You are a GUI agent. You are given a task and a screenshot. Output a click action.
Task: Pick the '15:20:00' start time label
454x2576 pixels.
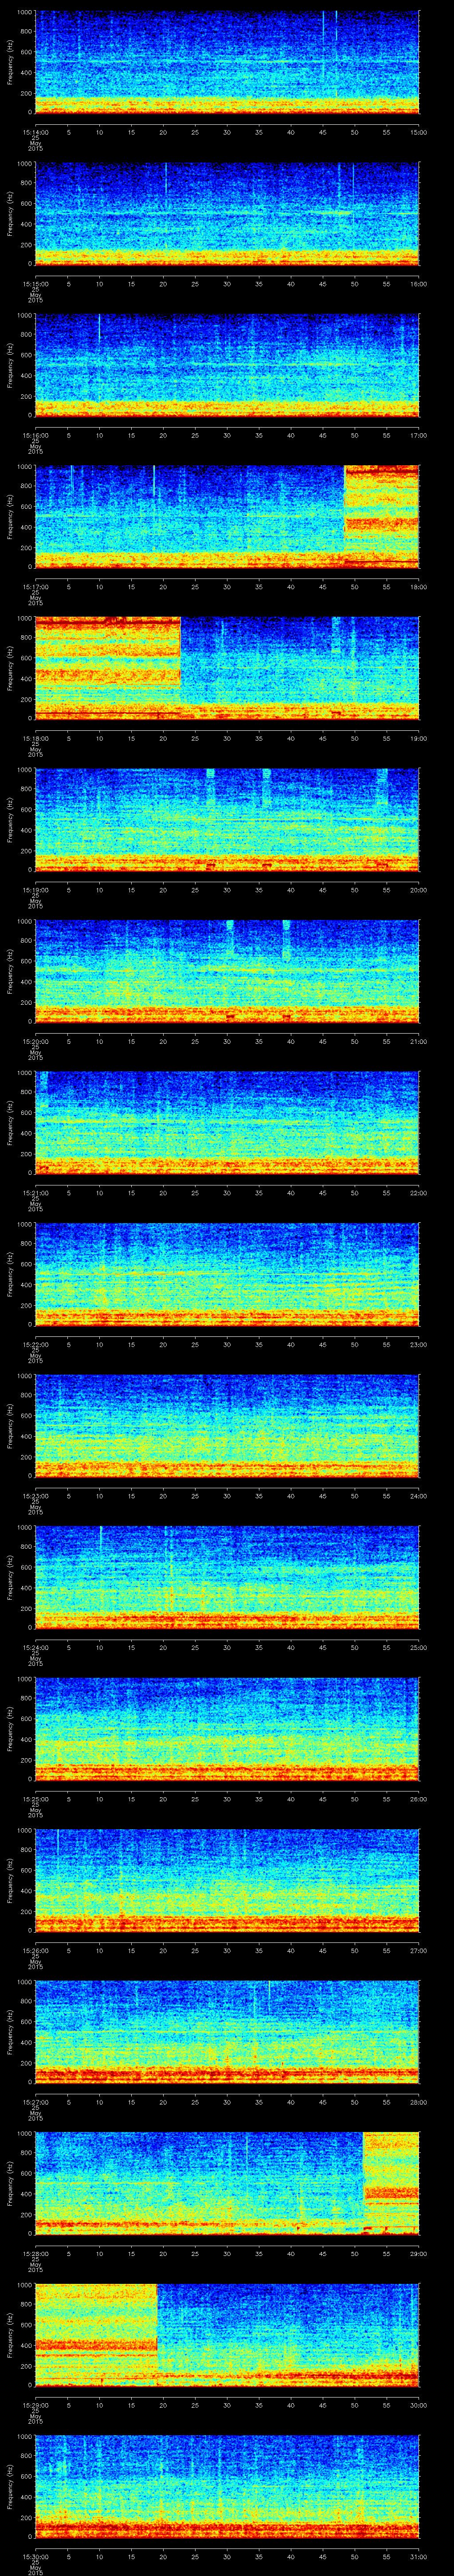(35, 1042)
